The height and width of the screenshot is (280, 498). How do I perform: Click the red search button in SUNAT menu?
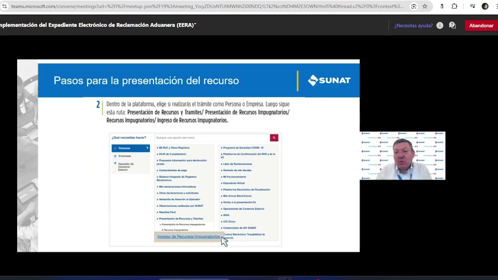tap(274, 138)
